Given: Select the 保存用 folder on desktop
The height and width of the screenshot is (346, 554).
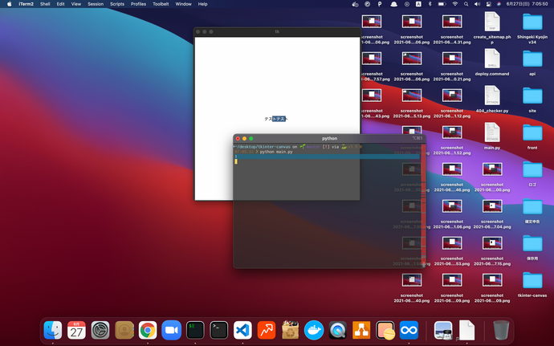Looking at the screenshot, I should 532,243.
